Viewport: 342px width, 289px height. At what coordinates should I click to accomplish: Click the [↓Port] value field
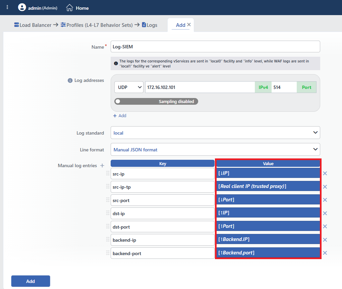[268, 199]
